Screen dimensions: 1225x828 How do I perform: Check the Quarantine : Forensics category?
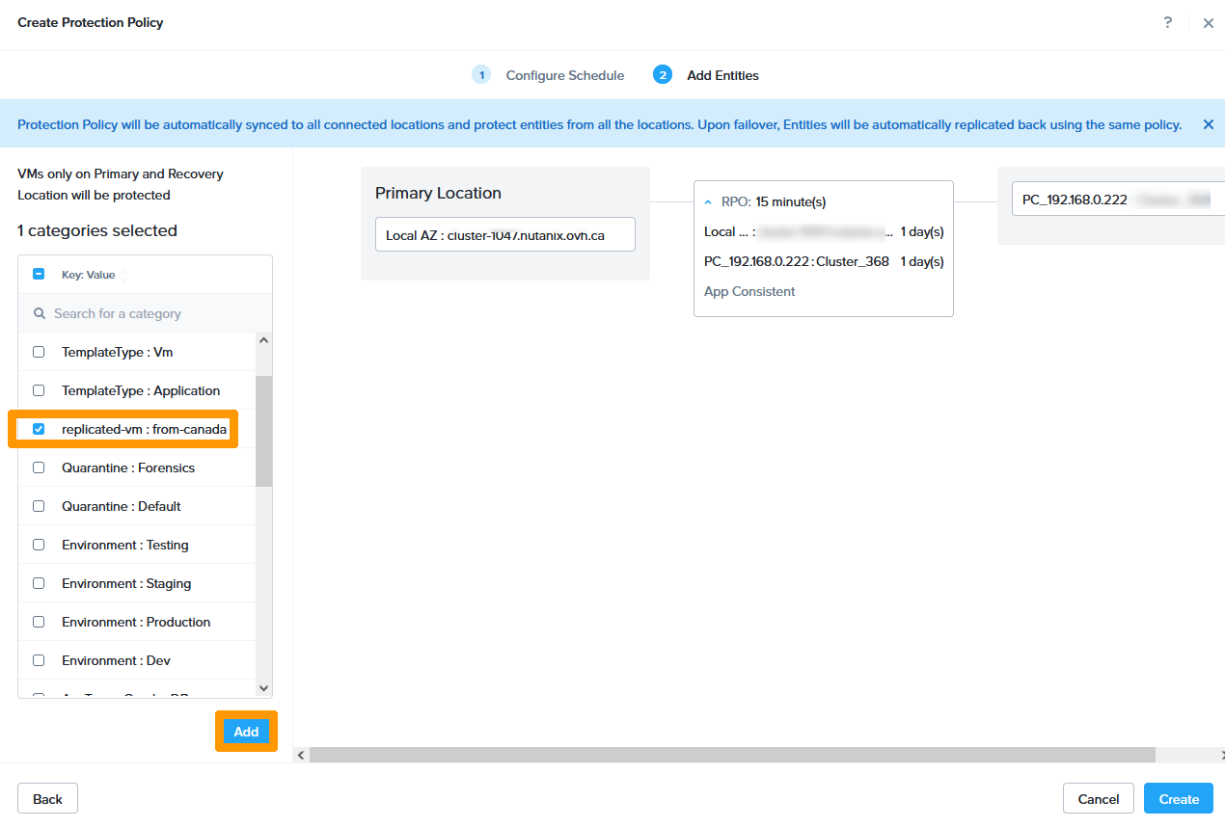pos(39,467)
